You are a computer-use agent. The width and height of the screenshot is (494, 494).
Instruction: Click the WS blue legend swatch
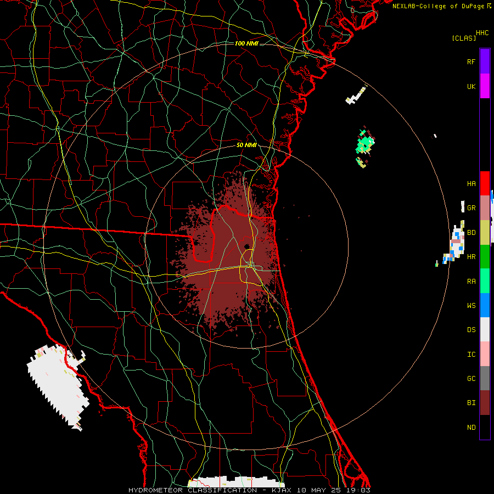point(485,305)
